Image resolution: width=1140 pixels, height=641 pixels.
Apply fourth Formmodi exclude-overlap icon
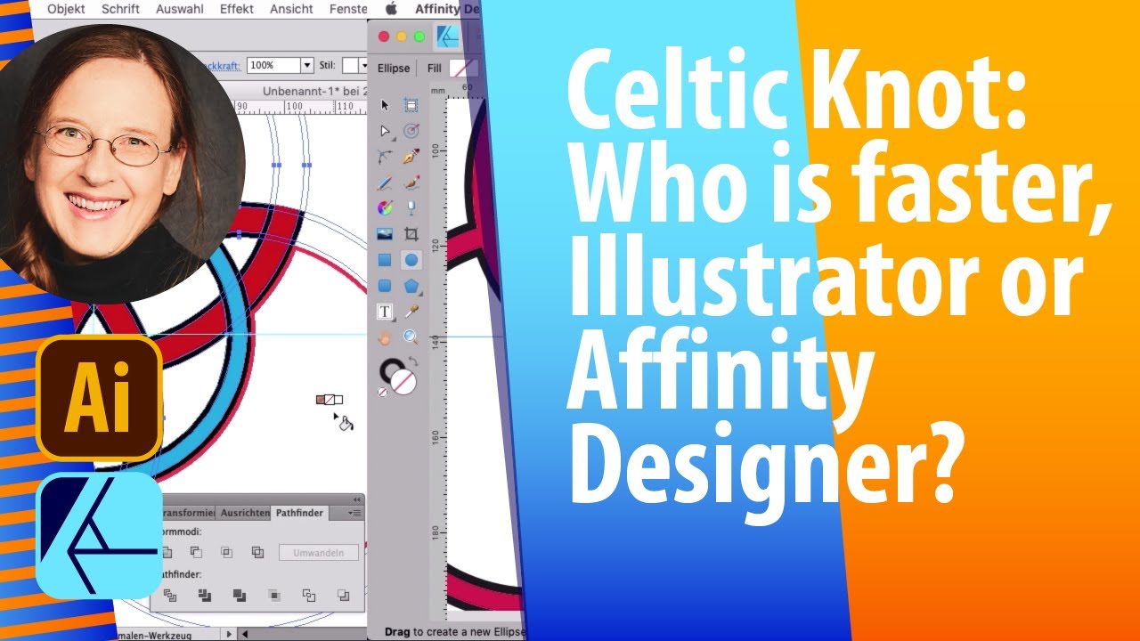[257, 552]
